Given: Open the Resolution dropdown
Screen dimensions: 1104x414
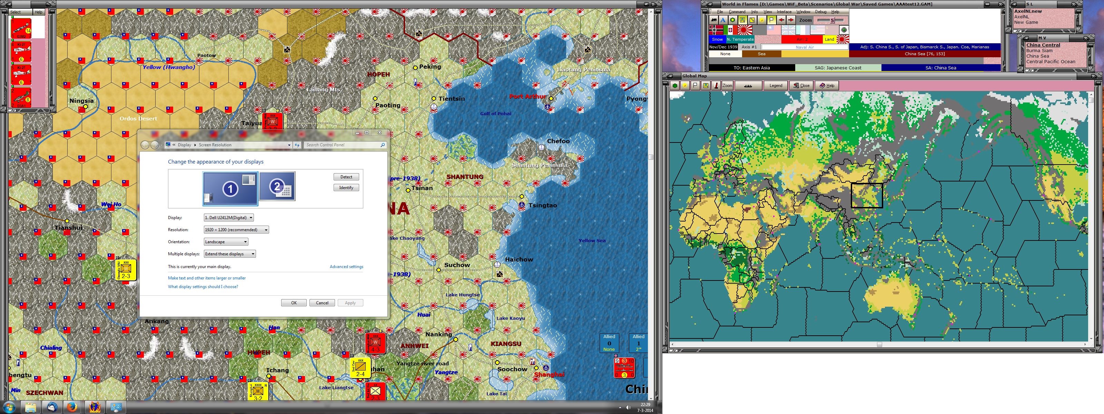Looking at the screenshot, I should [x=236, y=230].
